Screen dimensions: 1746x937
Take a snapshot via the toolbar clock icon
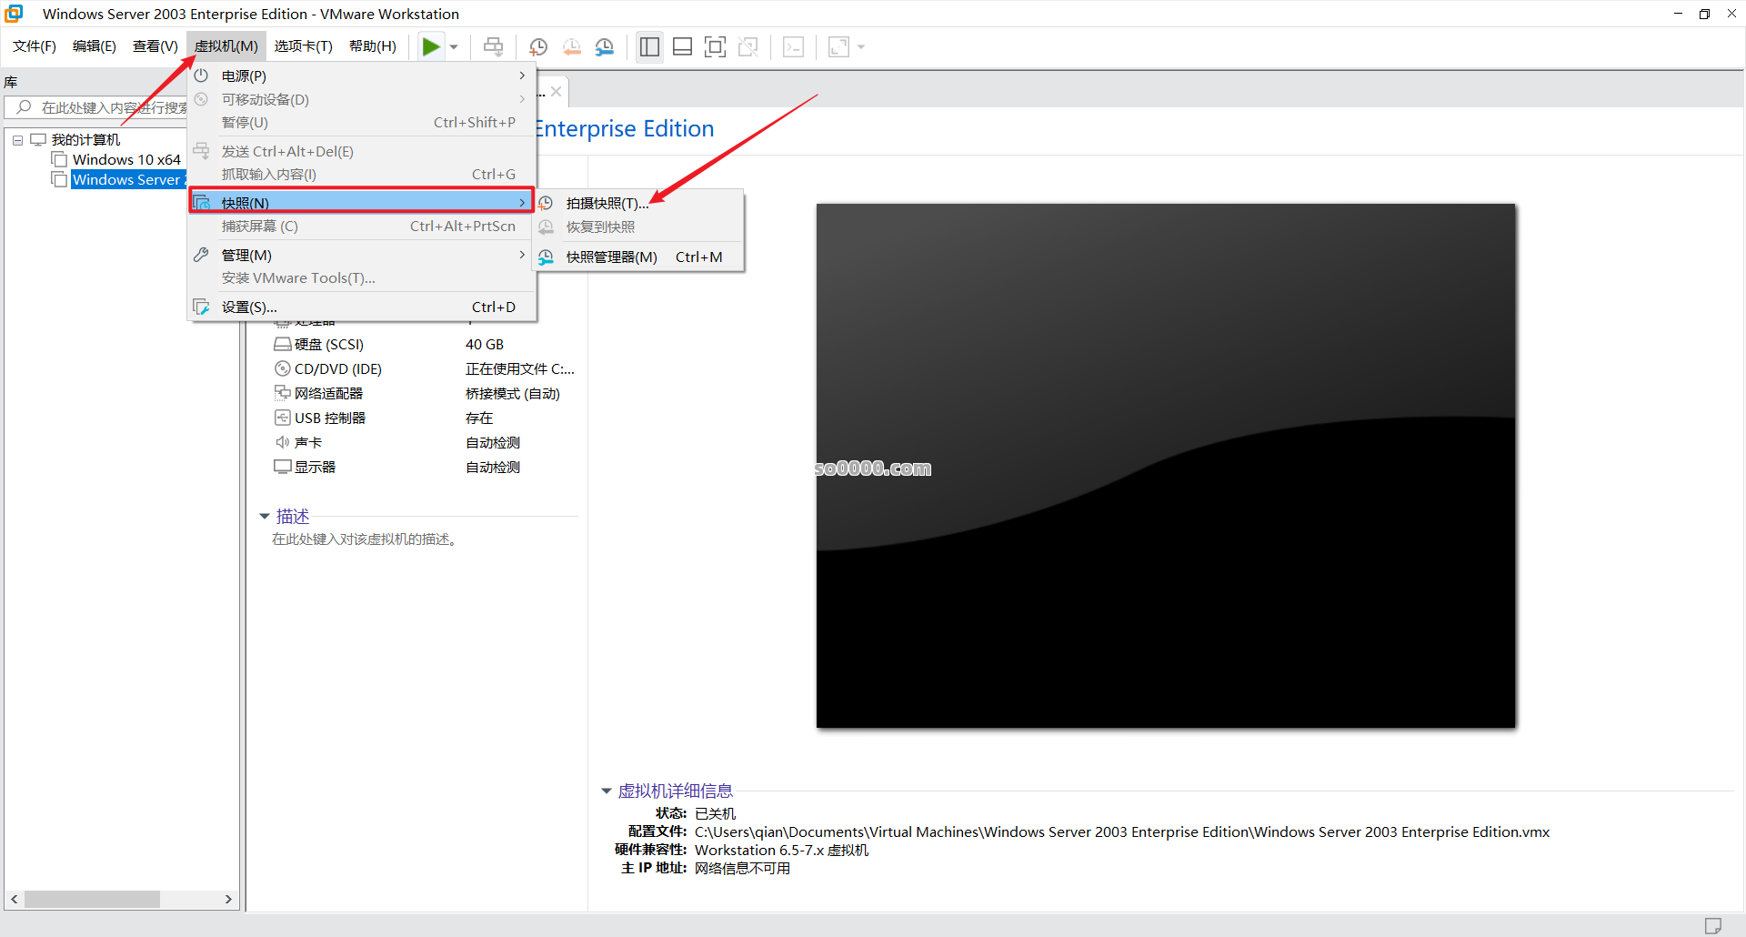click(x=537, y=46)
